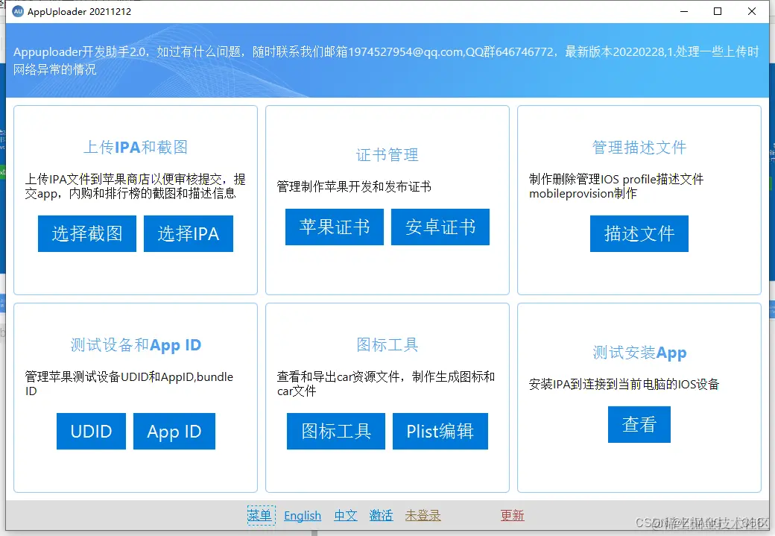The height and width of the screenshot is (536, 775).
Task: Click the 管理描述文件 heading
Action: coord(639,148)
